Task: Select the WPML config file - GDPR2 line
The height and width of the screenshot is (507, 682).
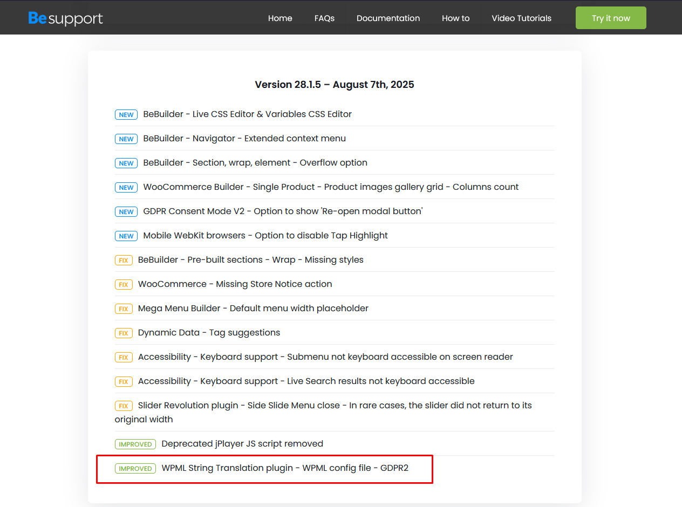Action: coord(285,468)
